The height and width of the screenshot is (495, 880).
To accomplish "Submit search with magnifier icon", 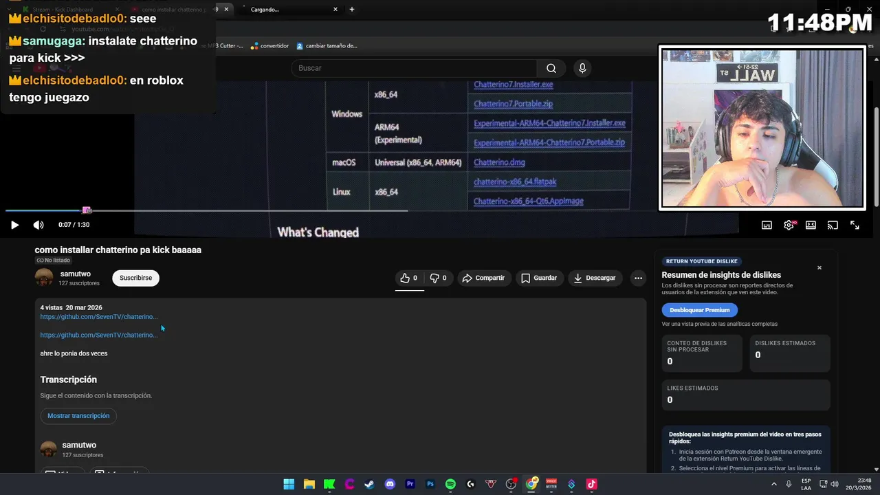I will (551, 68).
